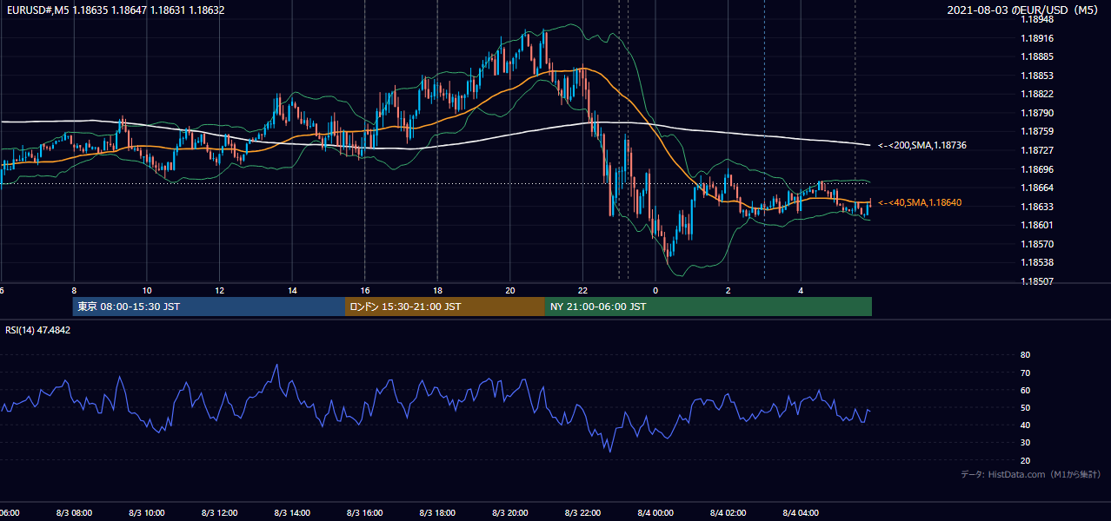This screenshot has width=1111, height=521.
Task: Click the 8/4 02:00 time axis label
Action: (x=728, y=513)
